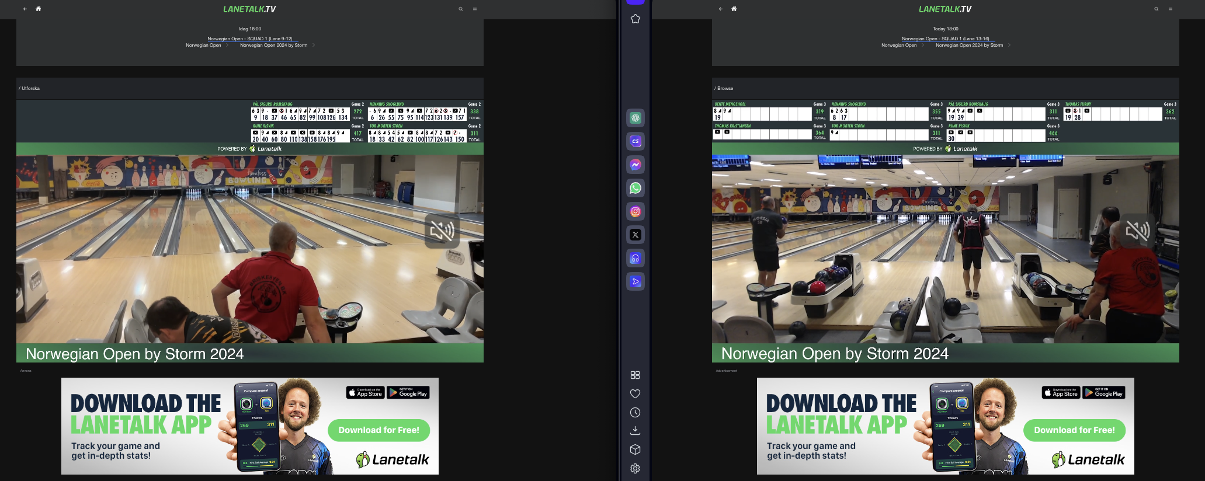This screenshot has width=1205, height=481.
Task: Click 'Powered by Lanetalk' in left scoreboard
Action: click(250, 149)
